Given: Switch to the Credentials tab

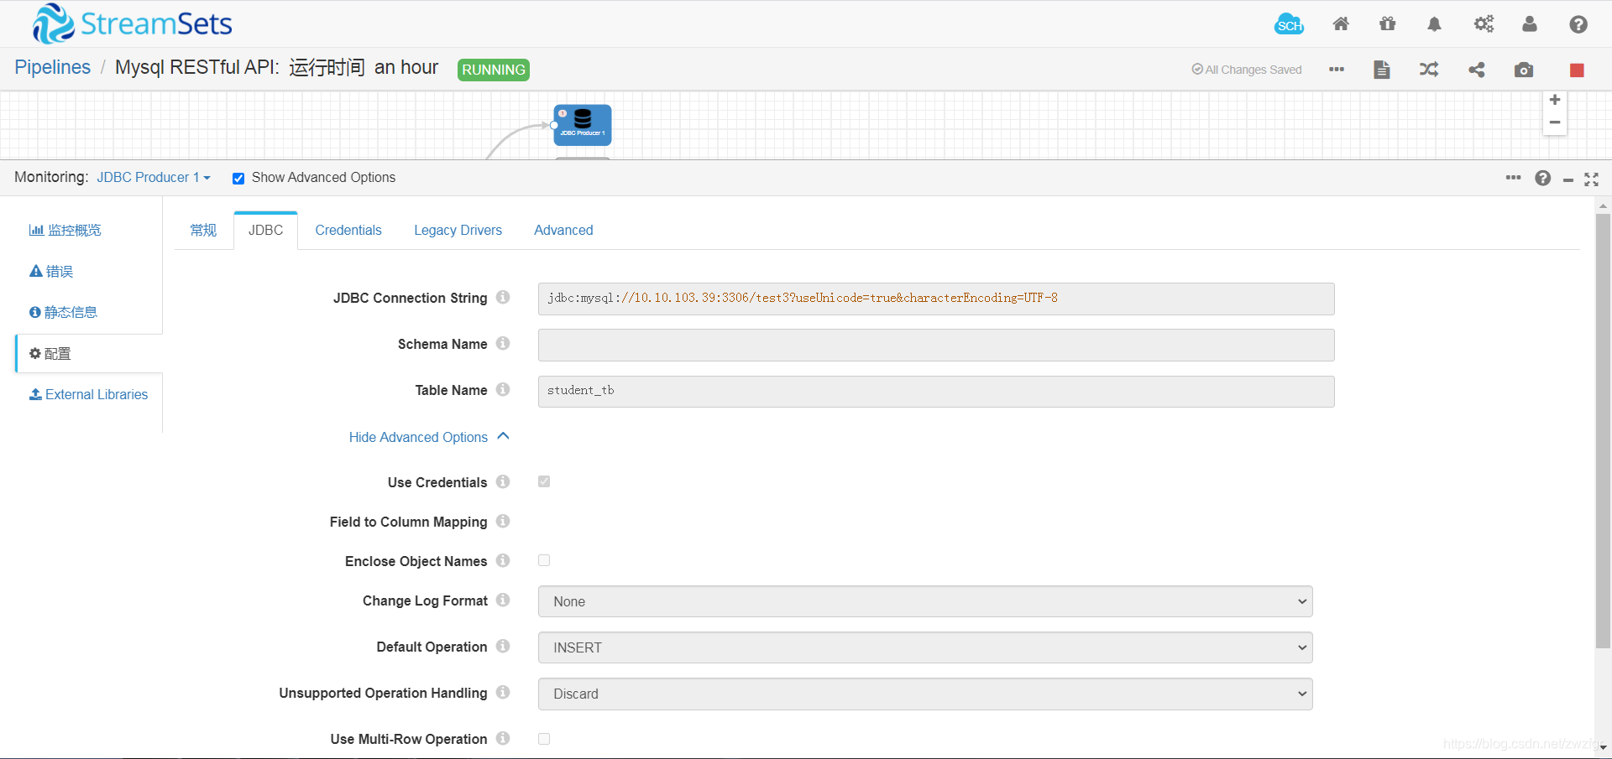Looking at the screenshot, I should pos(348,230).
